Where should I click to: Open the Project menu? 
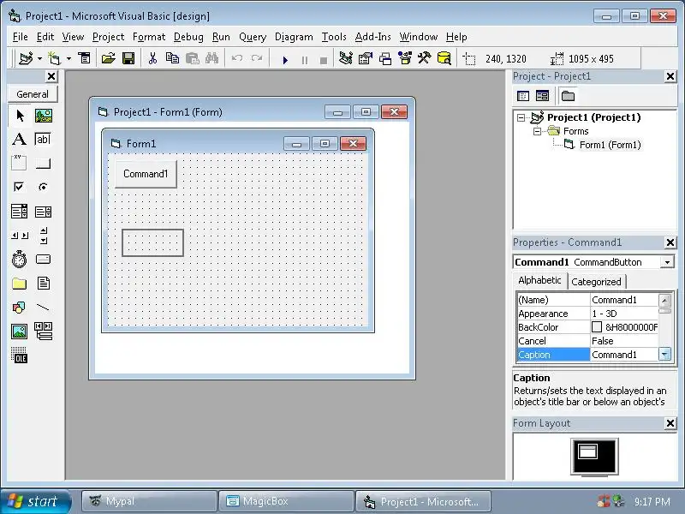pyautogui.click(x=109, y=37)
